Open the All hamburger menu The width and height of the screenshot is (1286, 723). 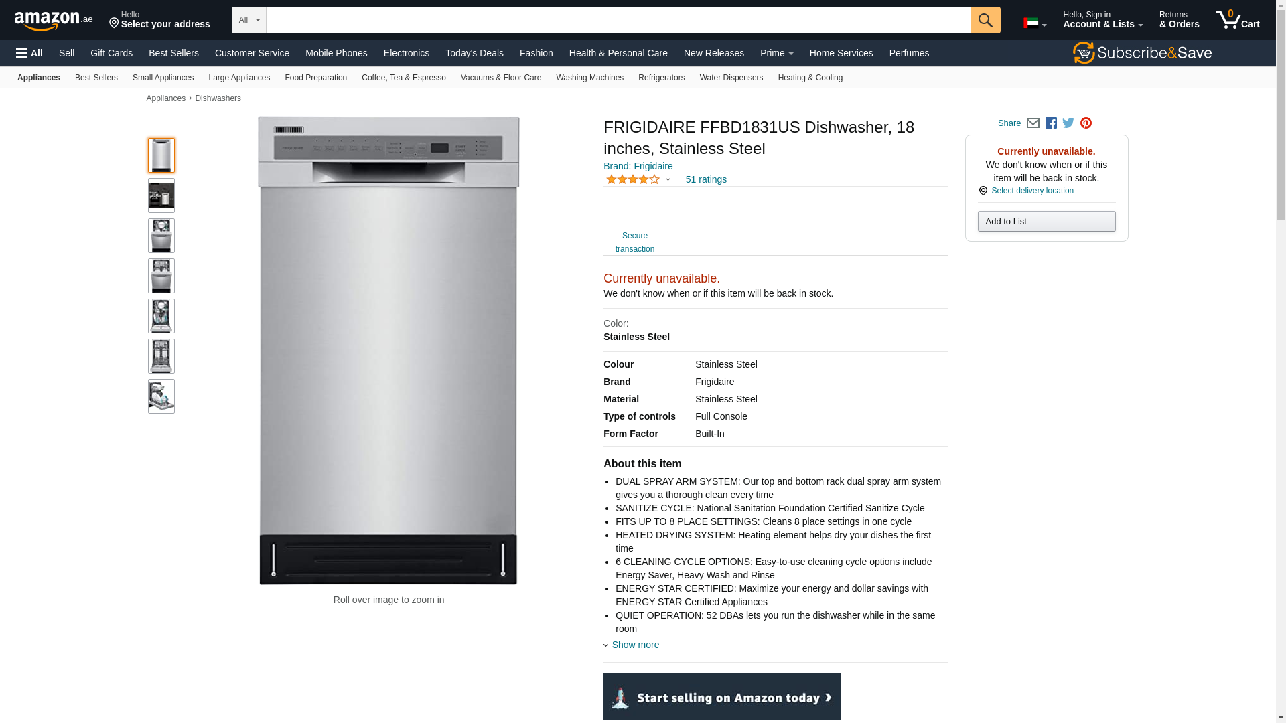pos(29,53)
